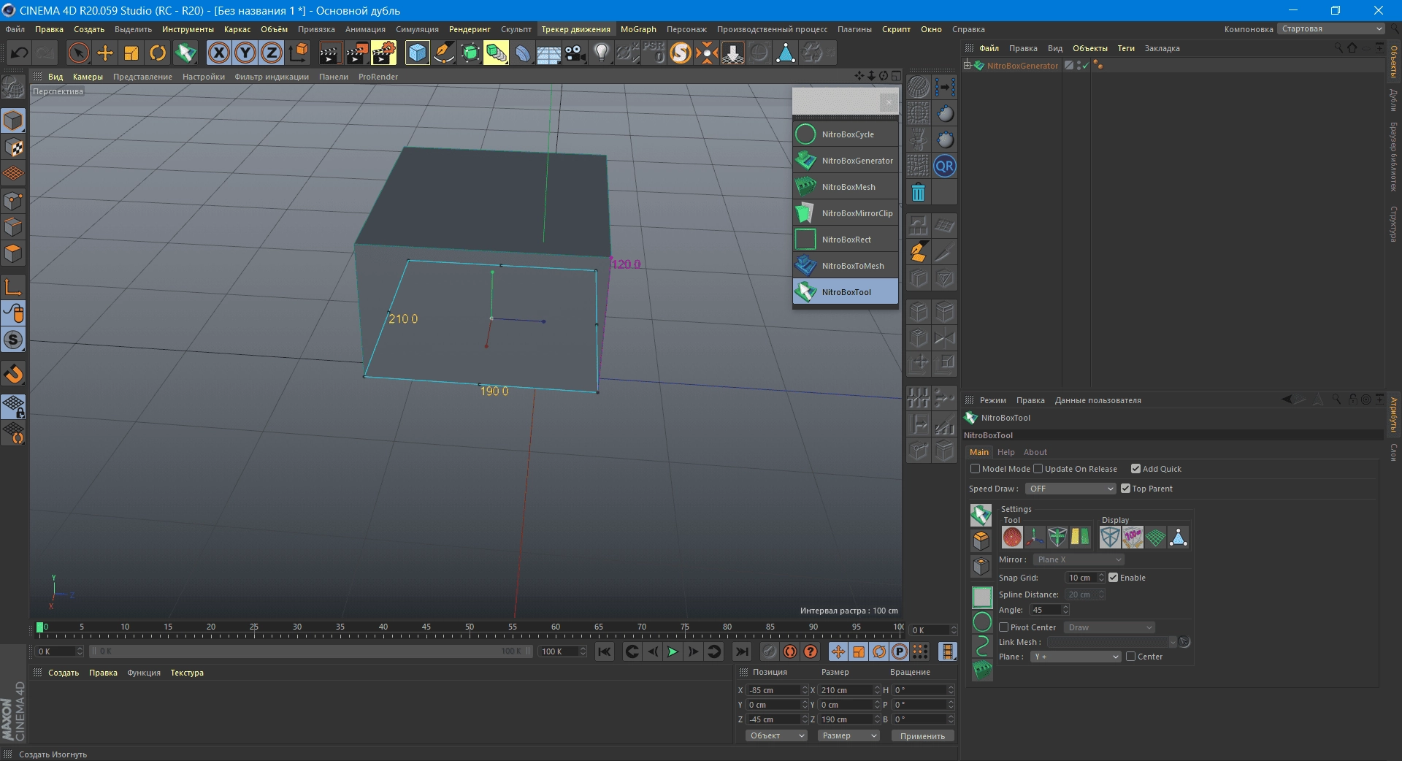Open Текстура in material manager
This screenshot has height=761, width=1402.
coord(187,673)
